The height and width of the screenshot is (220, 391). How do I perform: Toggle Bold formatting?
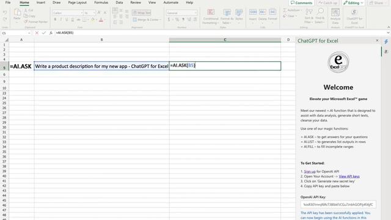pyautogui.click(x=55, y=20)
